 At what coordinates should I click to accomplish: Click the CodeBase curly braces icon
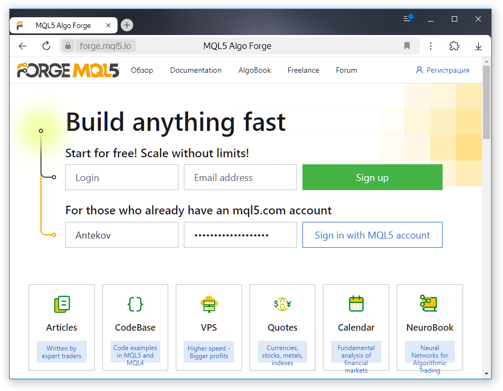pos(135,304)
